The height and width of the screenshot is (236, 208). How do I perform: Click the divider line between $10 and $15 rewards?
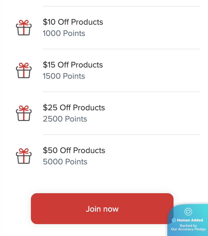[121, 49]
